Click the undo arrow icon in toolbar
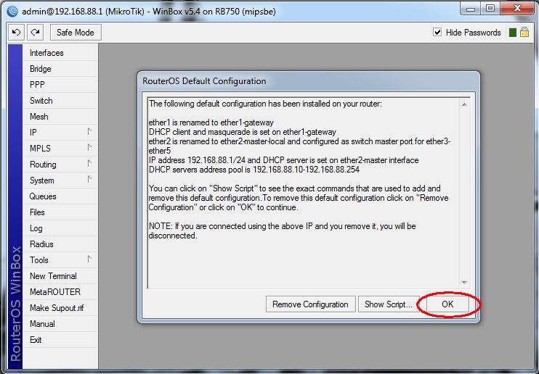The height and width of the screenshot is (374, 539). 16,33
